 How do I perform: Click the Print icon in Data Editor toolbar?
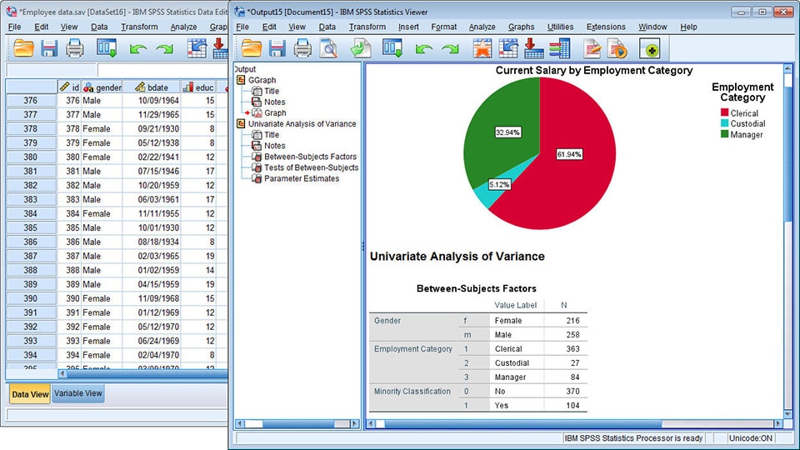pyautogui.click(x=75, y=49)
